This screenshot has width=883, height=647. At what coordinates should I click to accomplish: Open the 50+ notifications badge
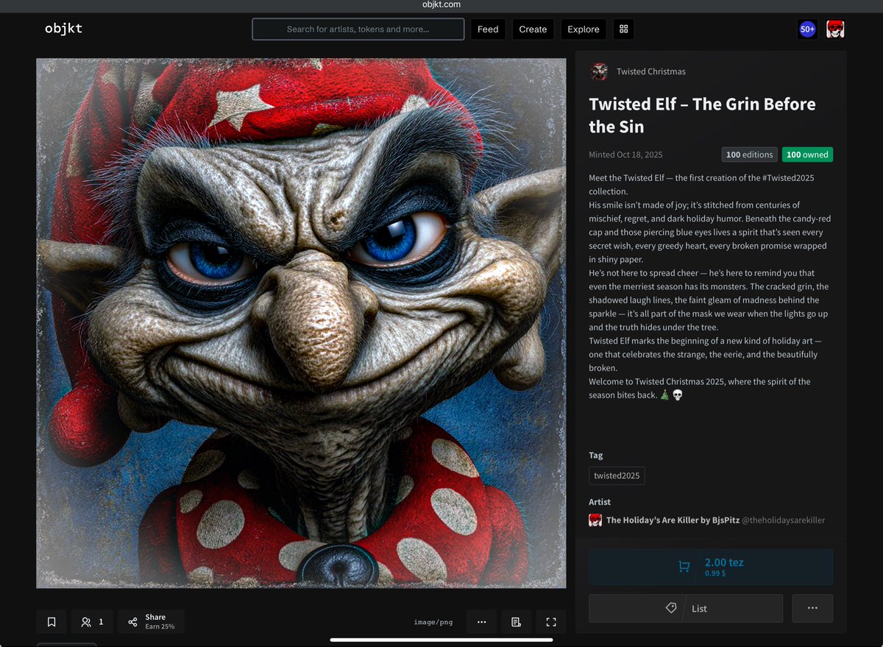click(807, 29)
